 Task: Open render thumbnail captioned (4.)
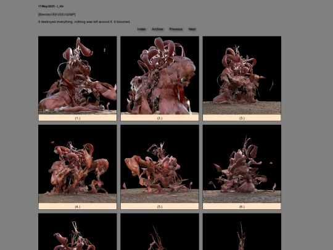point(78,164)
